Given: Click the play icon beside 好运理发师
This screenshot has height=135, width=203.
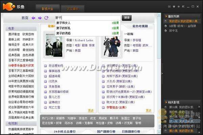Looking at the screenshot, I should pyautogui.click(x=45, y=66).
